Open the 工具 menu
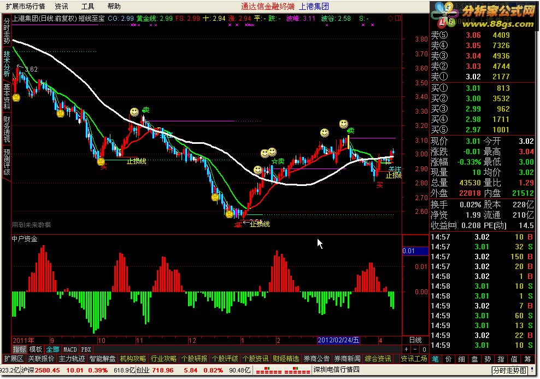Viewport: 540px width, 379px height. [x=88, y=6]
